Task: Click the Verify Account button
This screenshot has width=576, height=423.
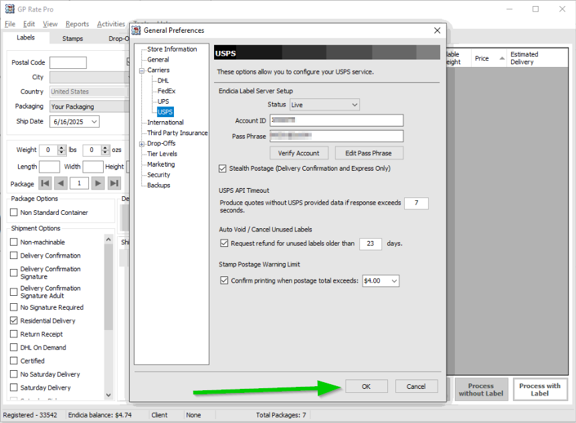Action: point(298,153)
